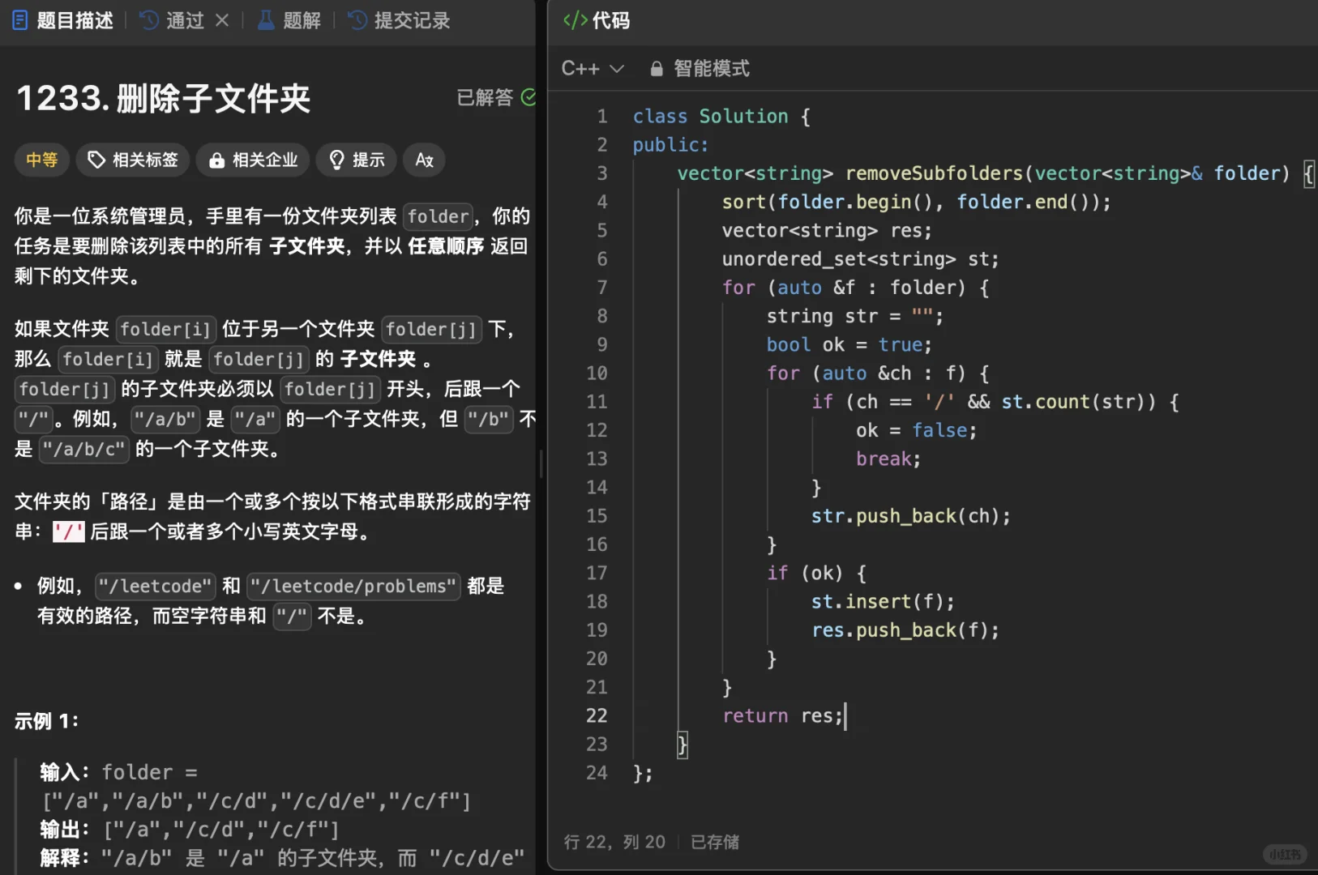Click line number 22 in the gutter
Screen dimensions: 1318x875
(597, 715)
